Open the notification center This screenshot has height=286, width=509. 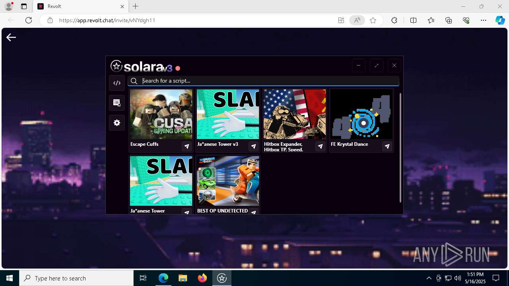(496, 278)
